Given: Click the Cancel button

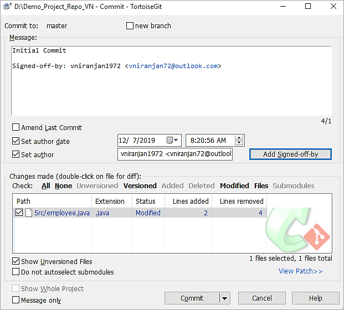Looking at the screenshot, I should 261,298.
